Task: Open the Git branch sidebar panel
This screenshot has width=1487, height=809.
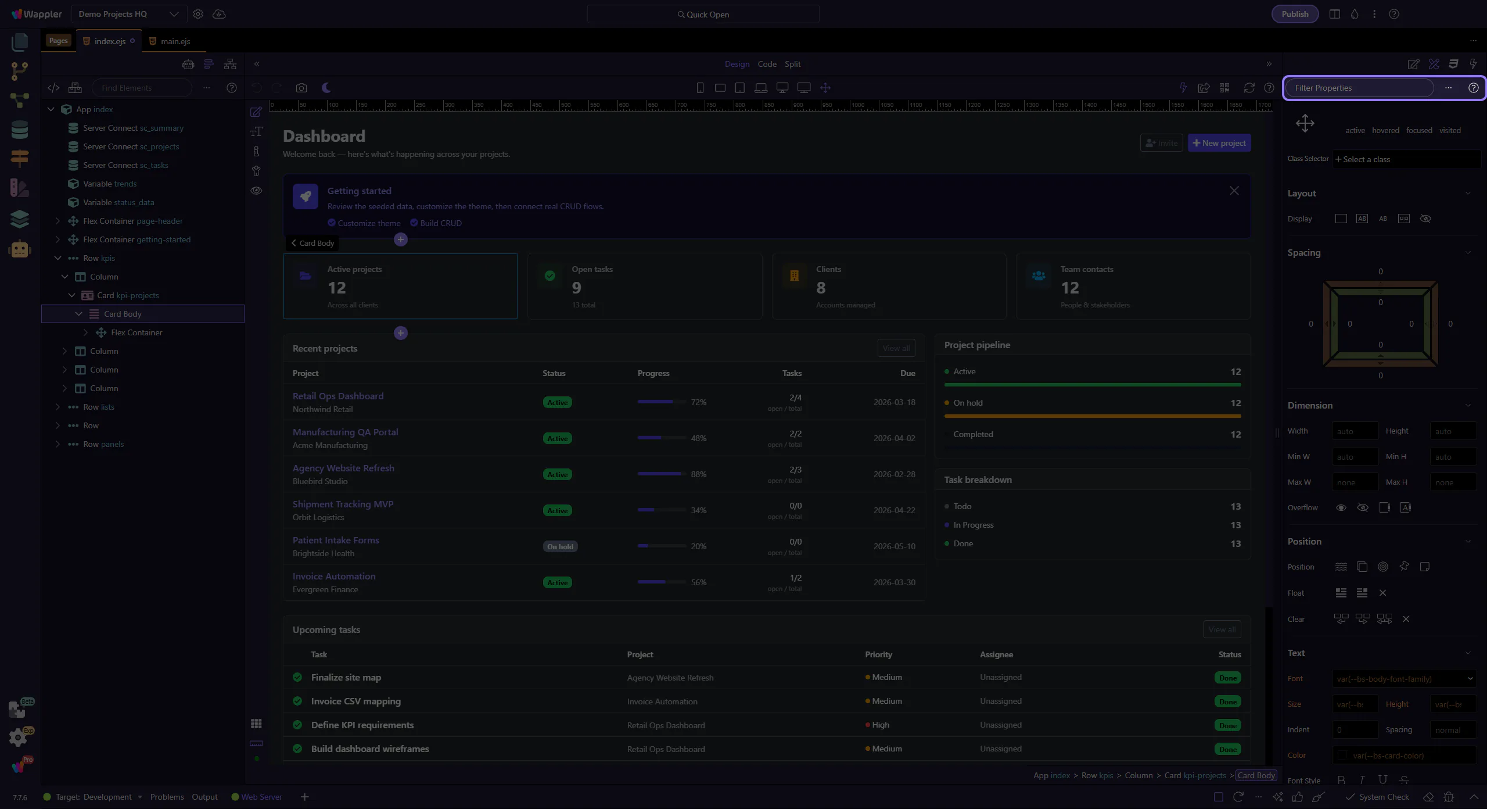Action: coord(19,71)
